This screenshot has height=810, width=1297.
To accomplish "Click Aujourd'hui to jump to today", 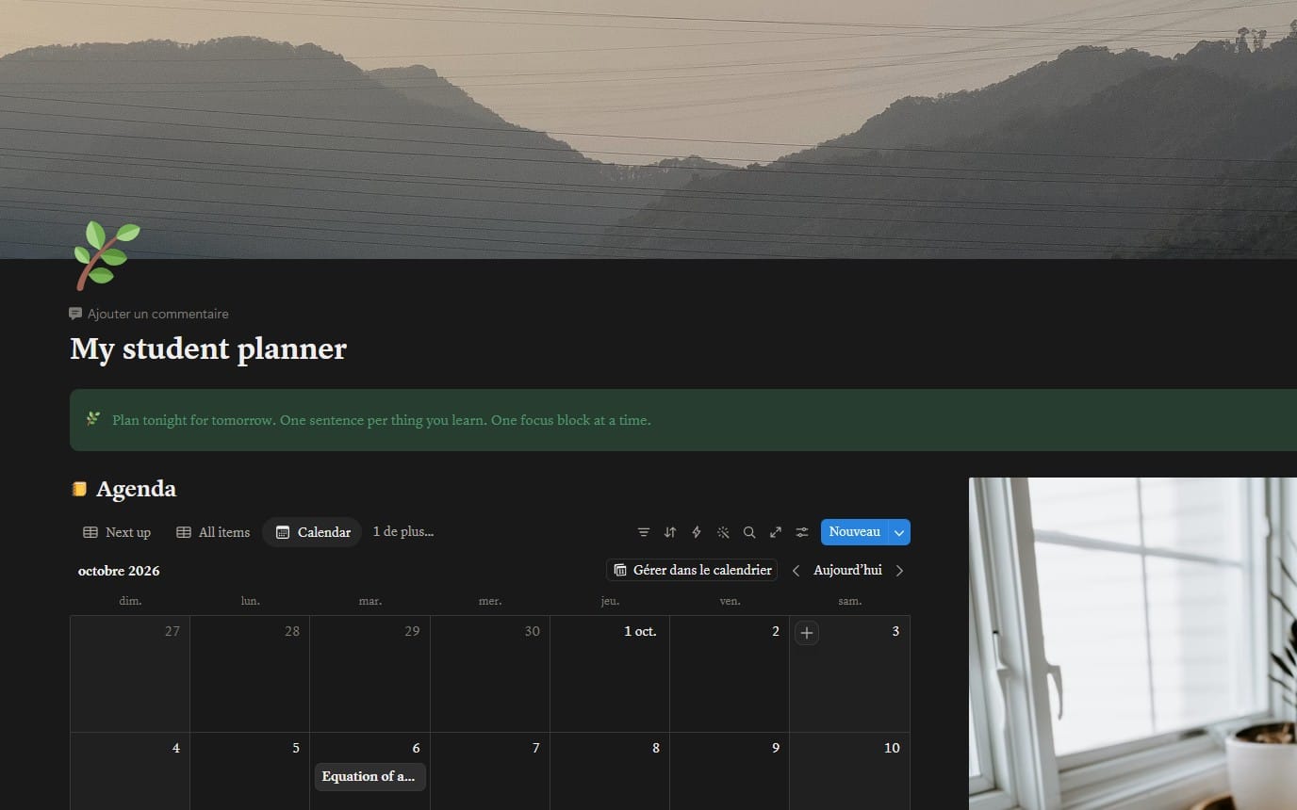I will (847, 570).
